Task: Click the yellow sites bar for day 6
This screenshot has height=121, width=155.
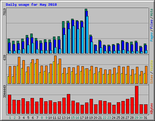Action: pos(31,73)
